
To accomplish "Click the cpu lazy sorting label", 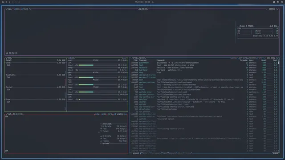I will (x=271, y=58).
